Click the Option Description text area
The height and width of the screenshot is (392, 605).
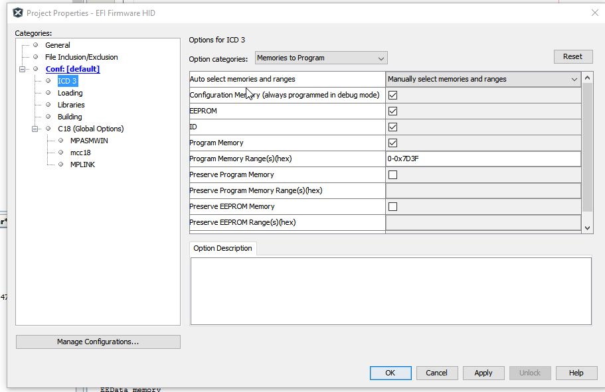click(391, 291)
